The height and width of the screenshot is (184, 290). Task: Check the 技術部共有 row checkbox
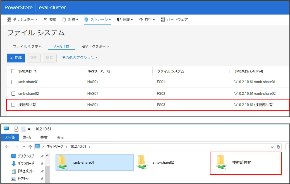click(x=13, y=105)
